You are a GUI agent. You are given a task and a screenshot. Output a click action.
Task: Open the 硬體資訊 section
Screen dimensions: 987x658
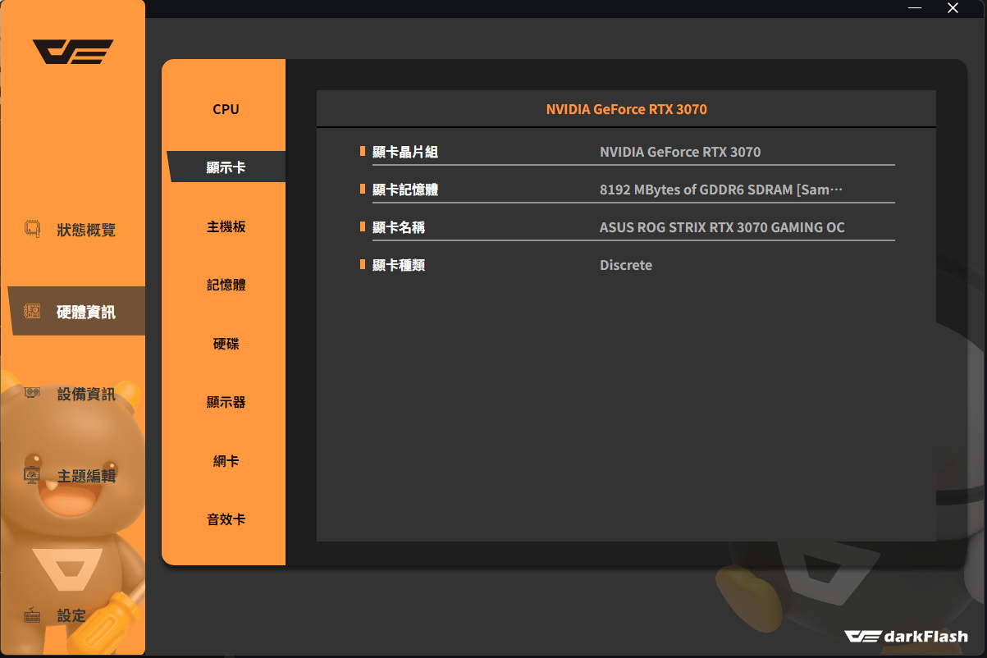76,311
